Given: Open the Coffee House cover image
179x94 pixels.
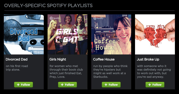Looking at the screenshot, I should point(111,34).
